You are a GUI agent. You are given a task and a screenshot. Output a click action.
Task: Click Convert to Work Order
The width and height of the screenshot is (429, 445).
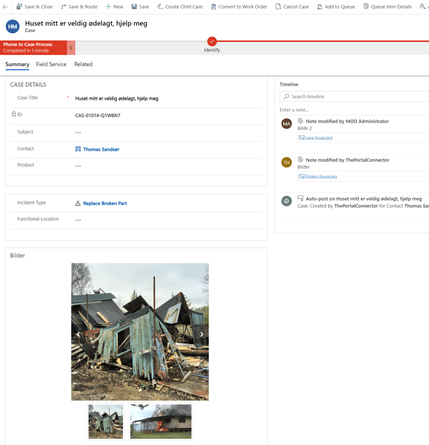pyautogui.click(x=239, y=7)
